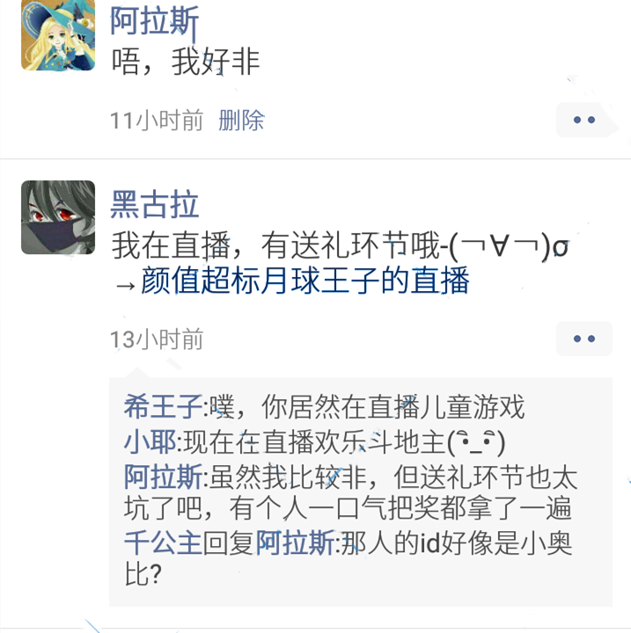Tap 小耶 username in replies
Viewport: 631px width, 633px height.
tap(150, 441)
